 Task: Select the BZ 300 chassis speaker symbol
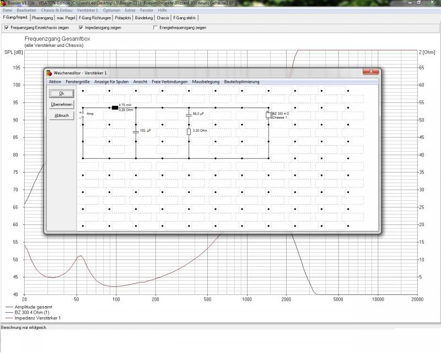(x=268, y=115)
